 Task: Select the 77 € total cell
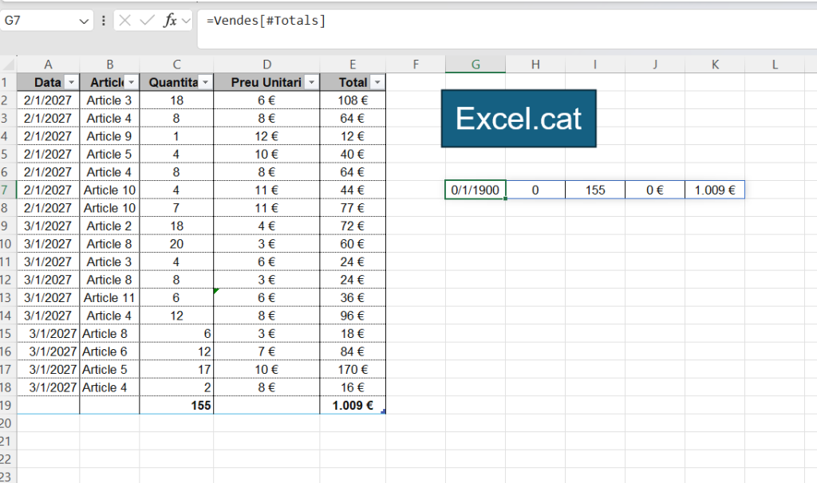353,208
